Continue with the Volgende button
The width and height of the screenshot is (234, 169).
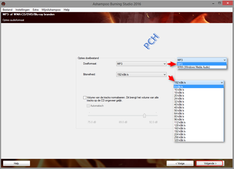click(209, 163)
